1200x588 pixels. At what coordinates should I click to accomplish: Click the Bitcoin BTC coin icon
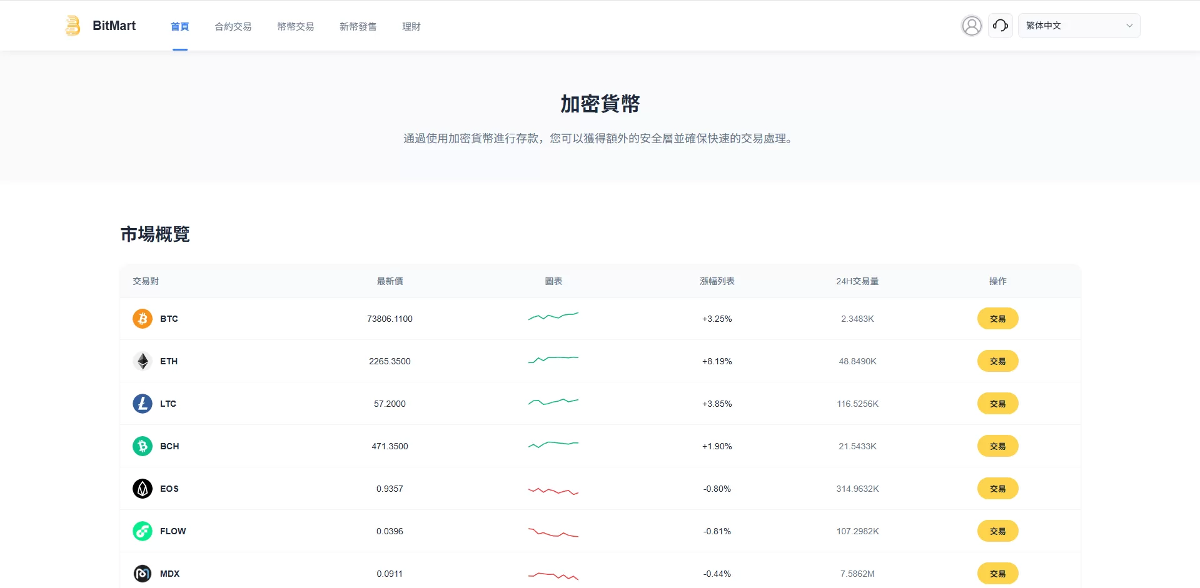[143, 319]
